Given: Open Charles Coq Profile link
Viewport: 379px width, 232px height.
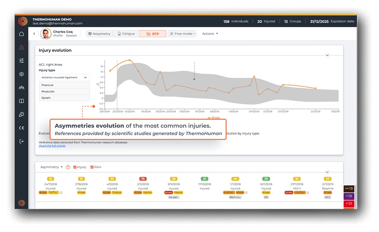Looking at the screenshot, I should click(58, 36).
